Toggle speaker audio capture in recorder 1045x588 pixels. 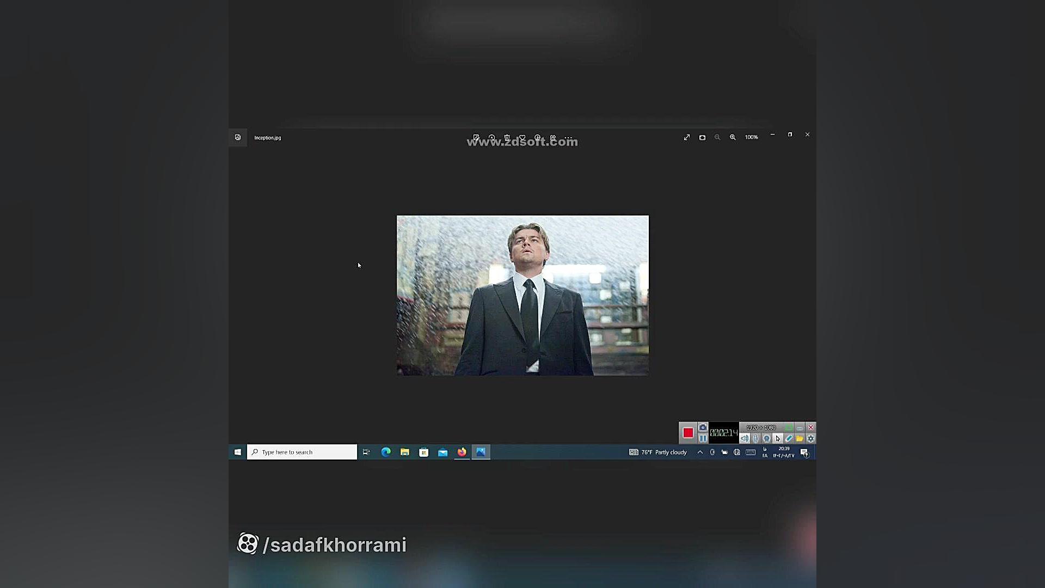click(x=744, y=438)
